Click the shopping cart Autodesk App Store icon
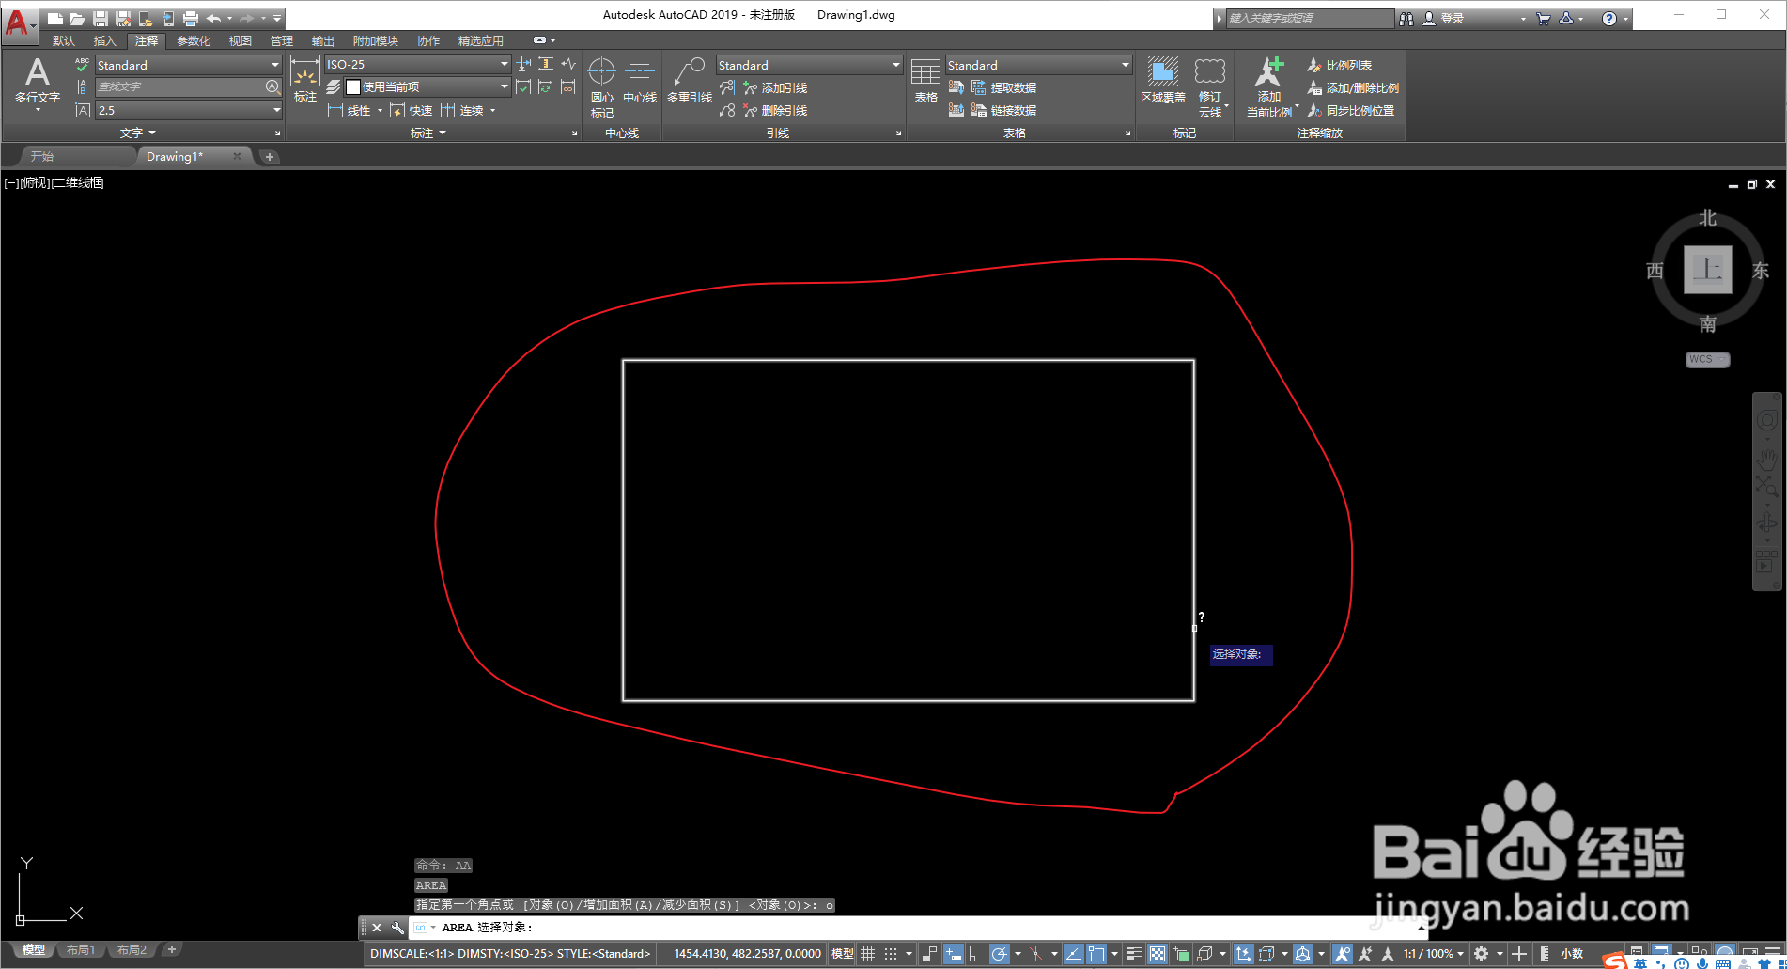 1543,19
